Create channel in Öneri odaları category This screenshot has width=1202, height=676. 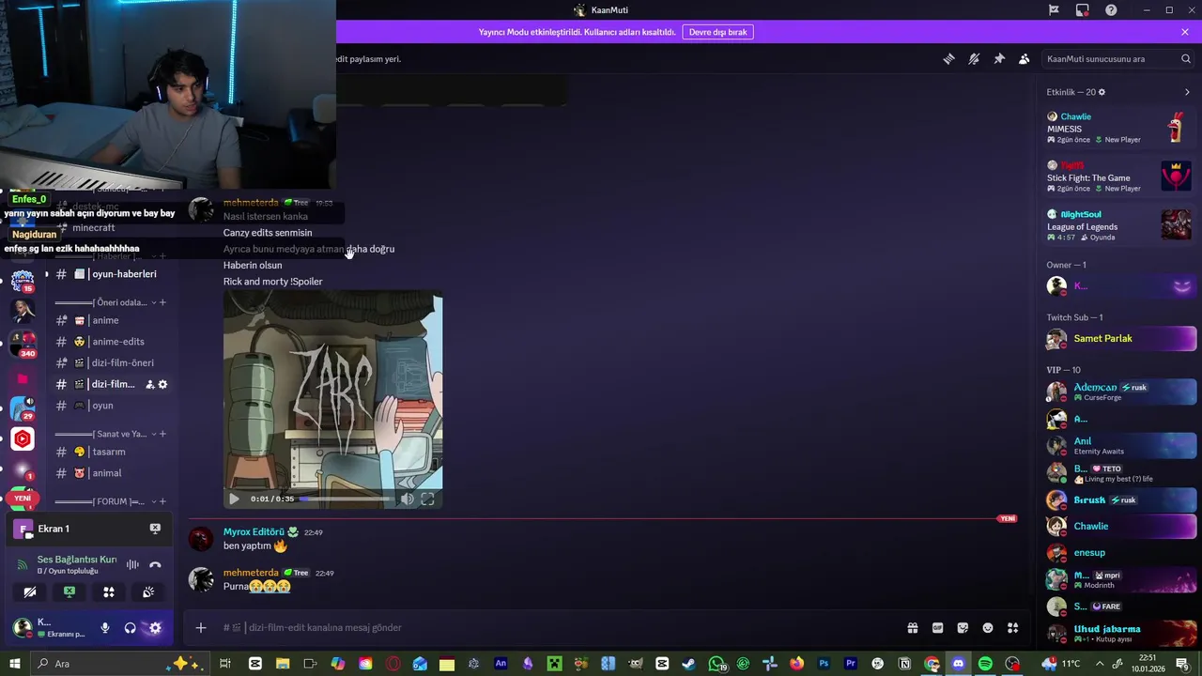pos(162,302)
